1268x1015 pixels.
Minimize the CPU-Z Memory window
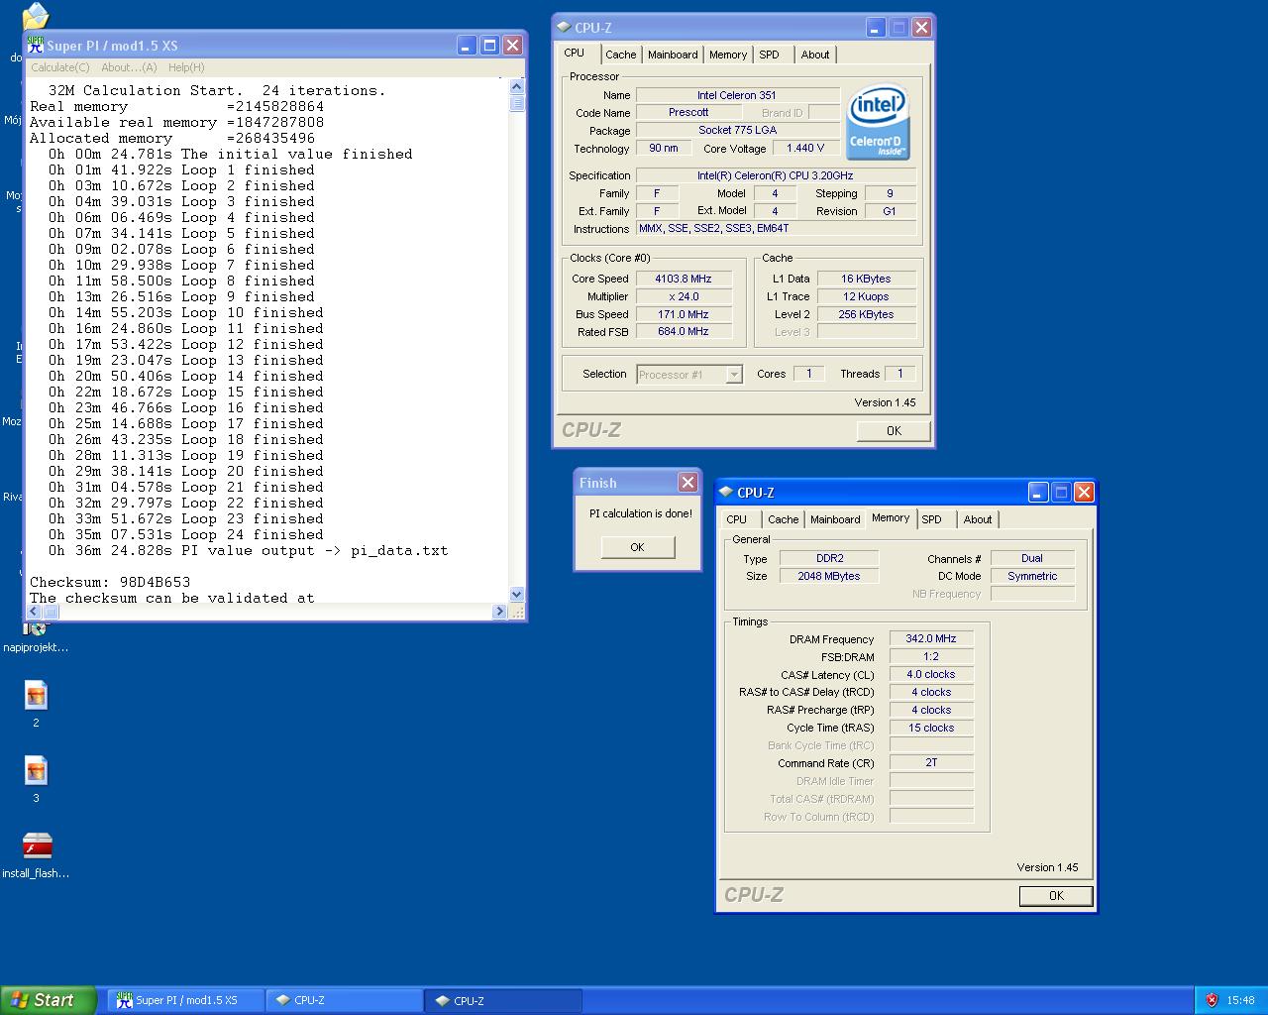[x=1038, y=493]
